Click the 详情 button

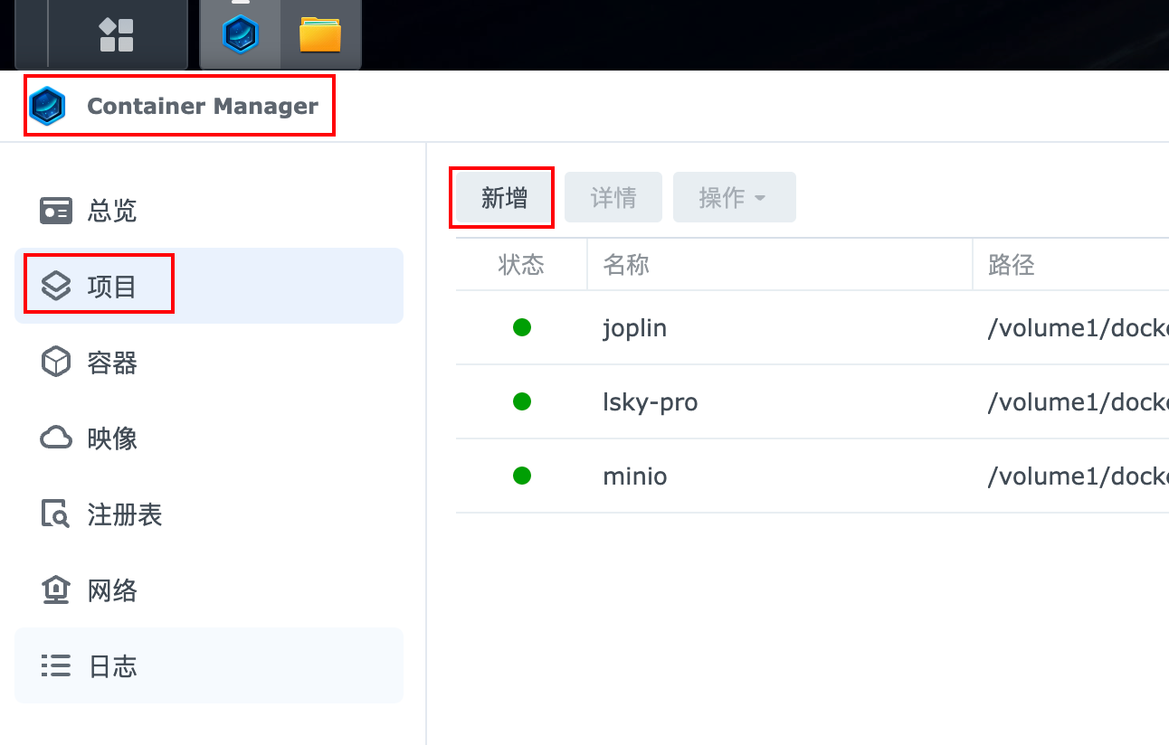[x=613, y=197]
